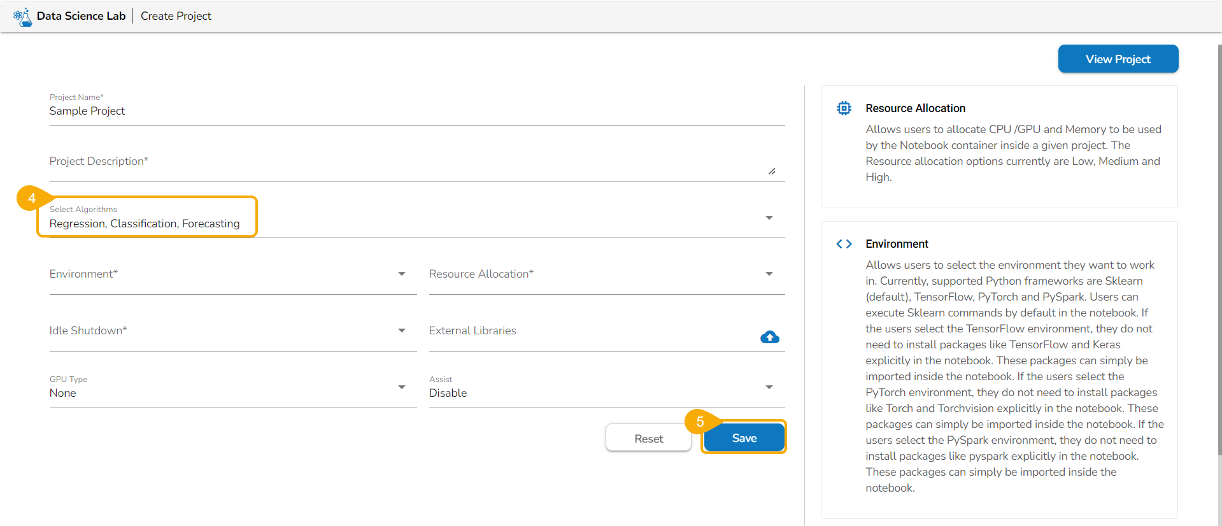The height and width of the screenshot is (526, 1222).
Task: Expand the Select Algorithms dropdown arrow
Action: pos(769,218)
